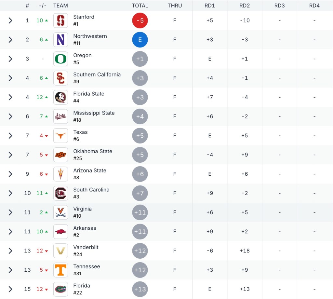Click the Northwestern purple N logo
This screenshot has height=299, width=333.
coord(60,40)
